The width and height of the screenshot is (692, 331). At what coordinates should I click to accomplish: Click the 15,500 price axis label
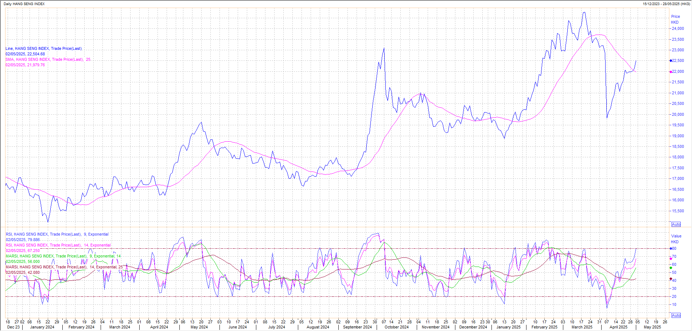678,211
